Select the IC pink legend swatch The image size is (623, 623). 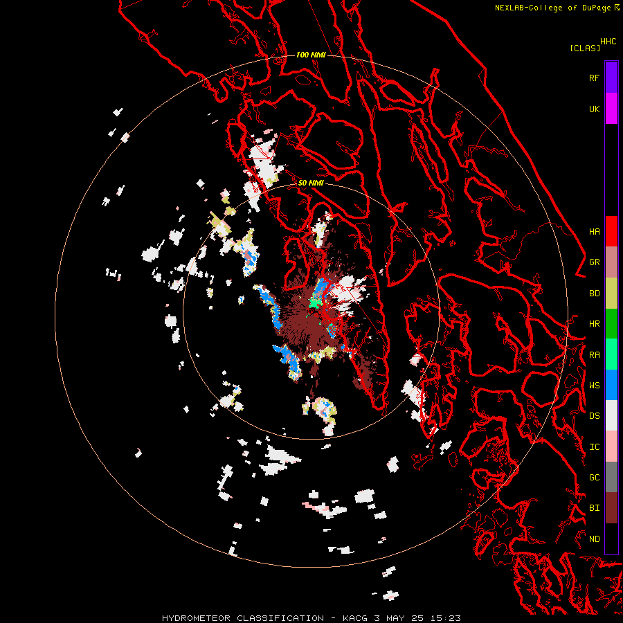coord(611,446)
